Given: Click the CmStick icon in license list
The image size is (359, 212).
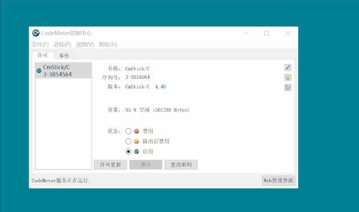Looking at the screenshot, I should 39,71.
